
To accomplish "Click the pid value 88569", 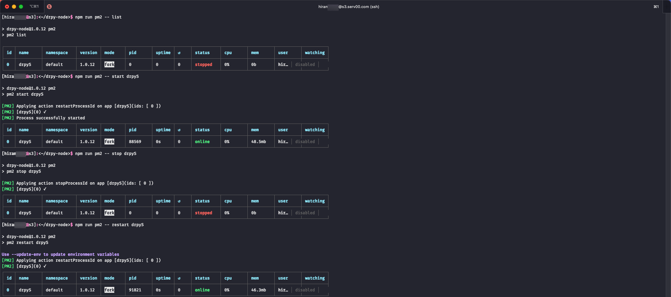I will pyautogui.click(x=135, y=142).
